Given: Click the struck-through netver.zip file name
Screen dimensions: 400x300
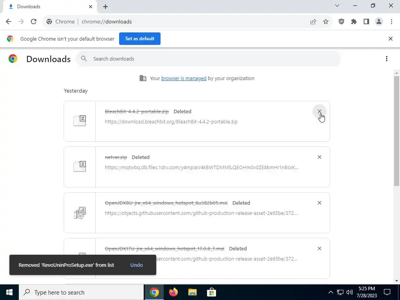Looking at the screenshot, I should (116, 157).
